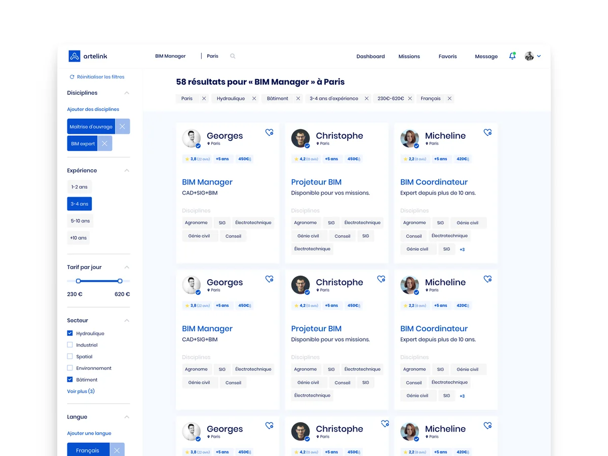Click Voir plus (3) link
This screenshot has width=608, height=456.
(81, 391)
